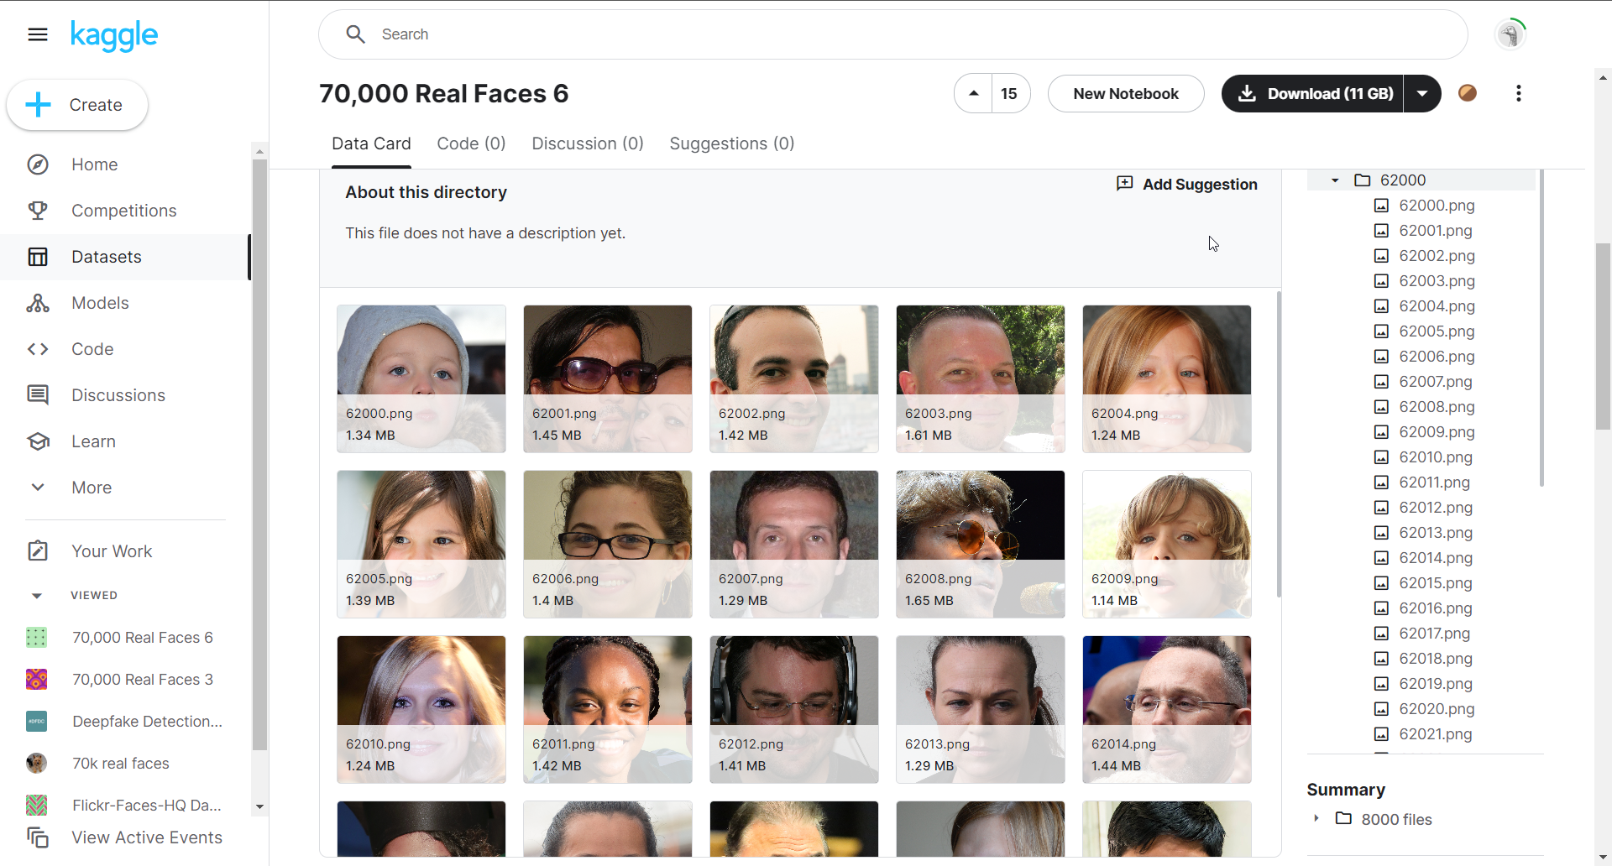The height and width of the screenshot is (866, 1612).
Task: Click the New Notebook button
Action: tap(1125, 93)
